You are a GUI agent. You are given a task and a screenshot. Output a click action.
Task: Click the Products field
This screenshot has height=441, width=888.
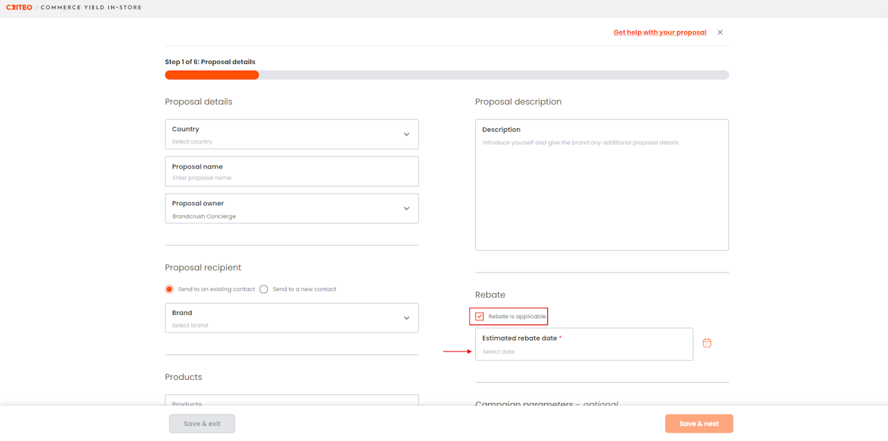click(291, 402)
